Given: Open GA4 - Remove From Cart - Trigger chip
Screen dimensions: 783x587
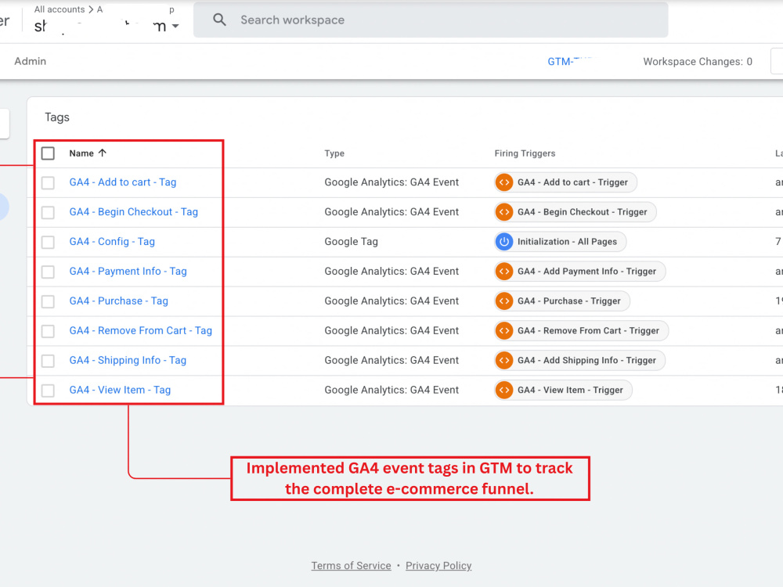Looking at the screenshot, I should point(581,330).
